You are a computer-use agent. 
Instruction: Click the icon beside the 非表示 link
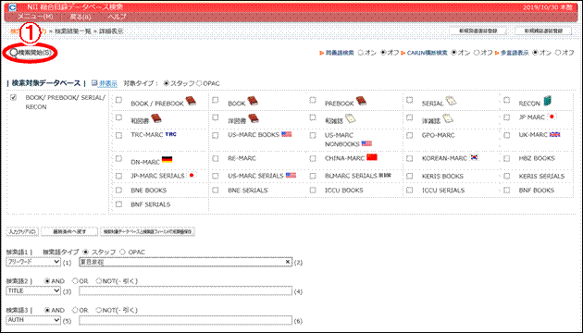point(94,83)
